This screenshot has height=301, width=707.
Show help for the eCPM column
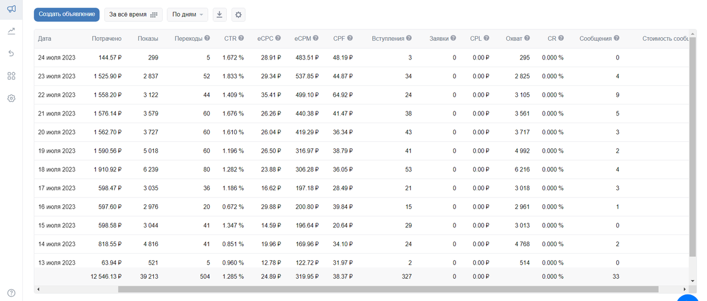point(316,38)
